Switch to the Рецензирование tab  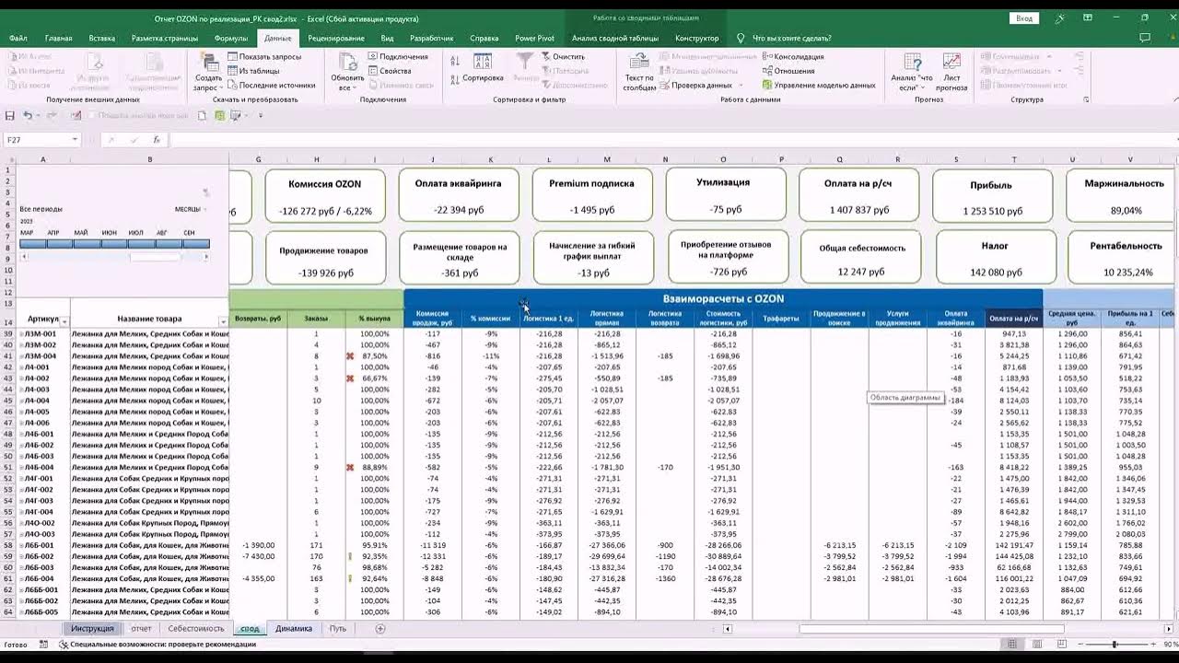point(335,39)
